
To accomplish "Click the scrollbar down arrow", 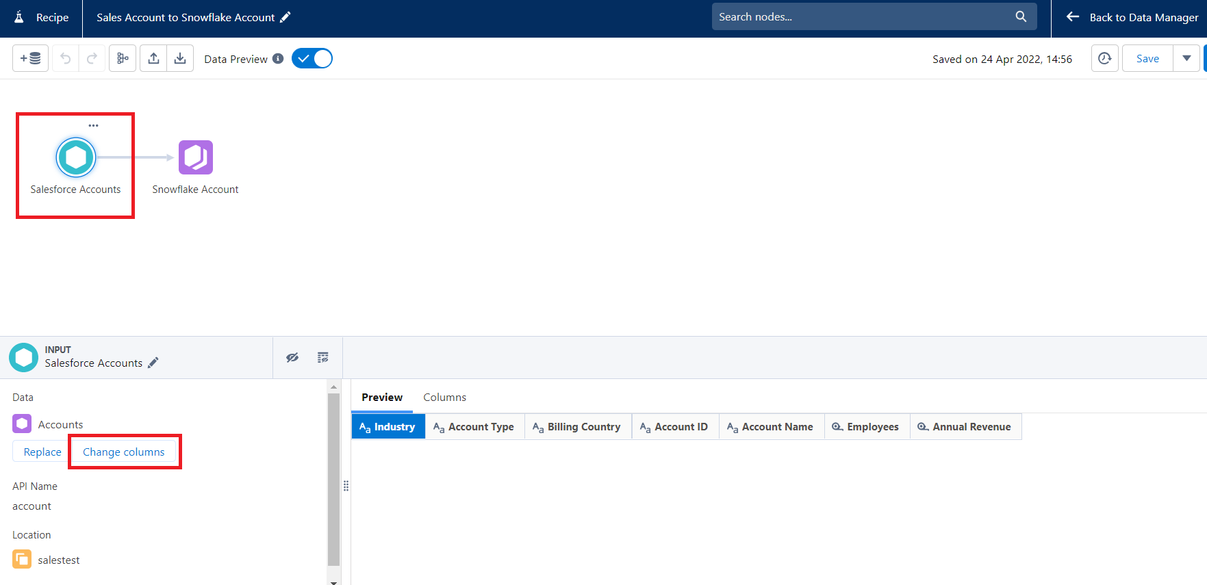I will pos(334,582).
